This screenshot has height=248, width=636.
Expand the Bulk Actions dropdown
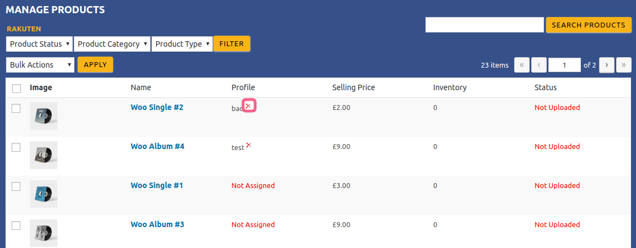tap(40, 65)
